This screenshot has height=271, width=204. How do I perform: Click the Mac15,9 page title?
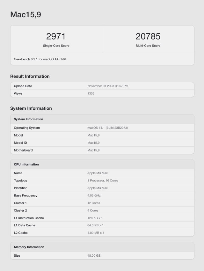click(x=25, y=15)
